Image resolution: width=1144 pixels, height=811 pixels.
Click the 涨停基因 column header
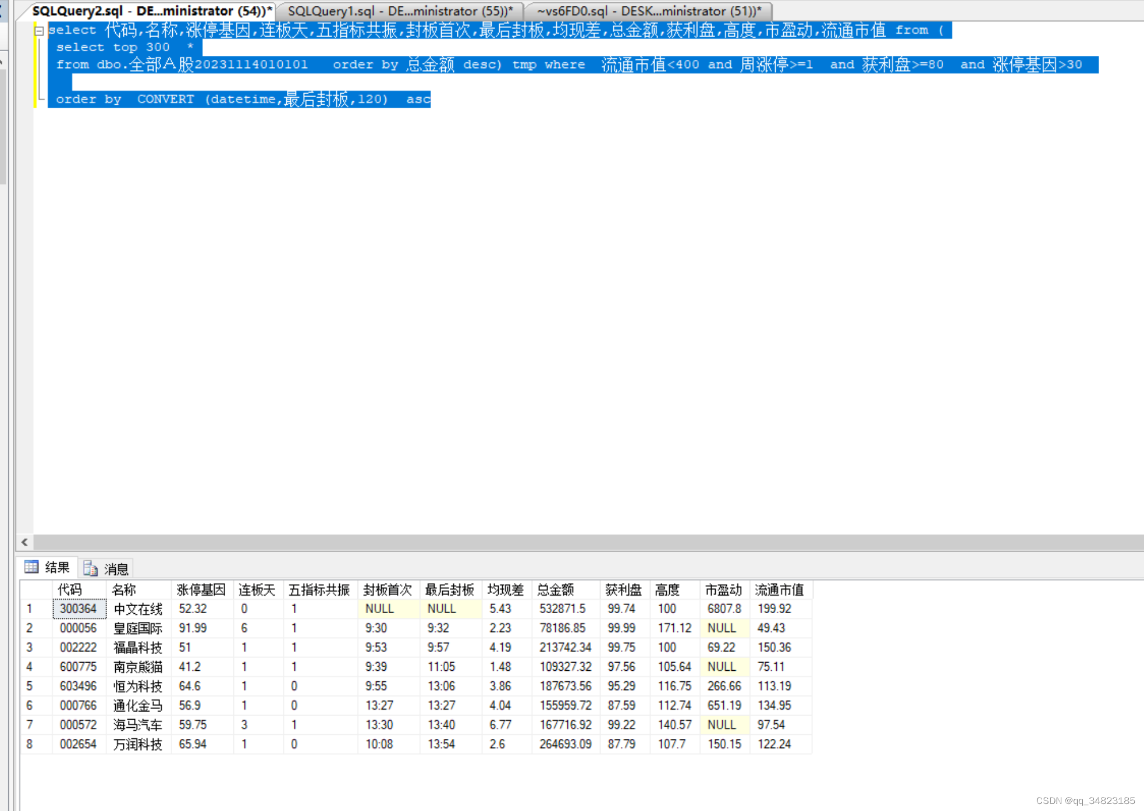click(x=201, y=590)
